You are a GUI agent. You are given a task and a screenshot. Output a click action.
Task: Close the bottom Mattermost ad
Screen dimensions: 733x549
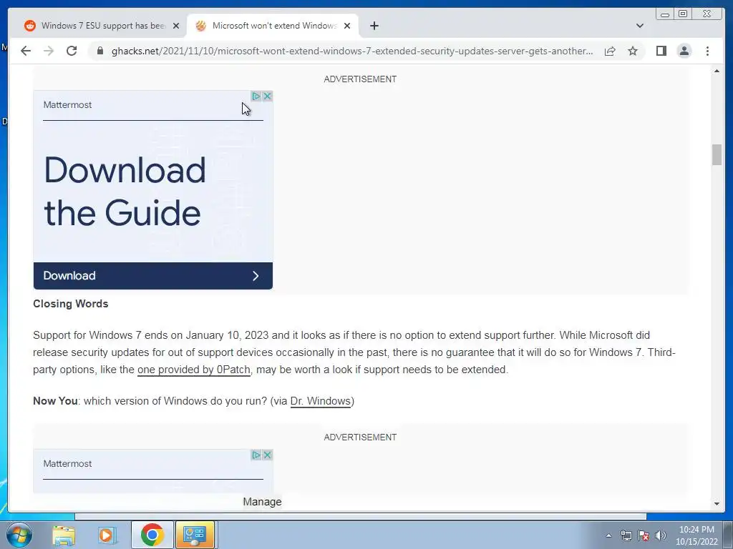(x=267, y=455)
